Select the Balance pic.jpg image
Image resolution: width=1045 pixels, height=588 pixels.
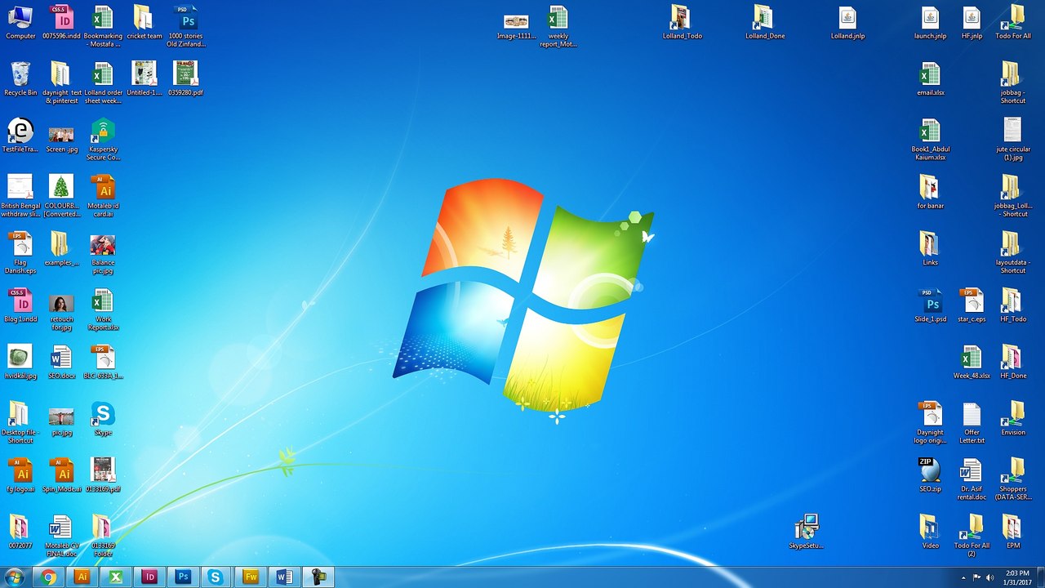click(x=103, y=252)
